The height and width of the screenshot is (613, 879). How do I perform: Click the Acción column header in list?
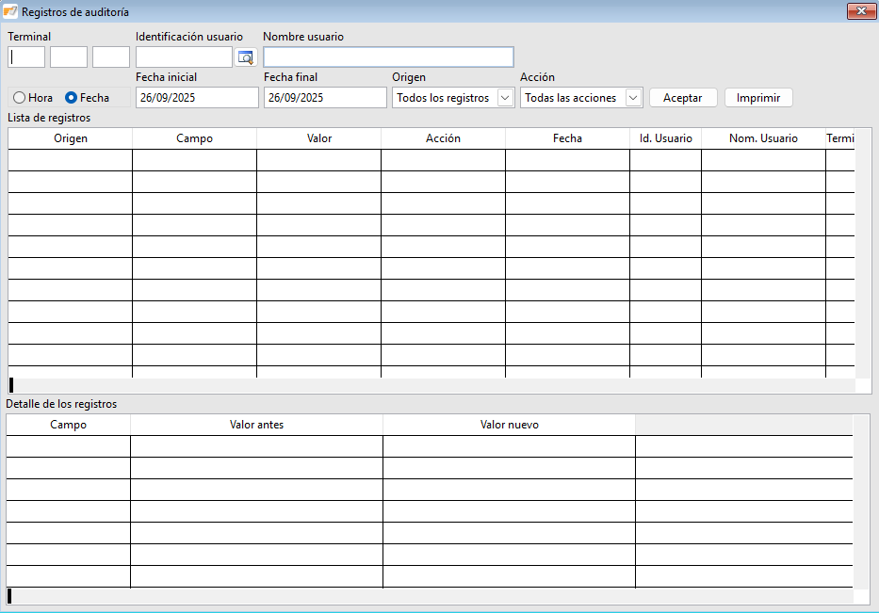(443, 138)
